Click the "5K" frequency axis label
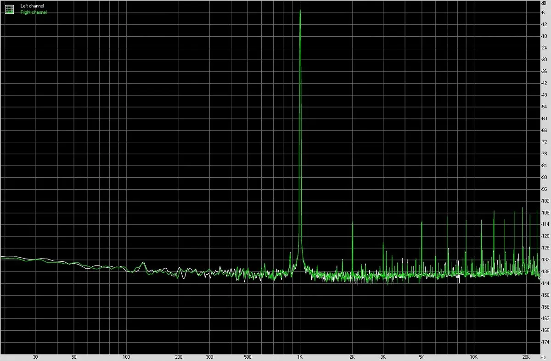The width and height of the screenshot is (551, 361). click(421, 357)
